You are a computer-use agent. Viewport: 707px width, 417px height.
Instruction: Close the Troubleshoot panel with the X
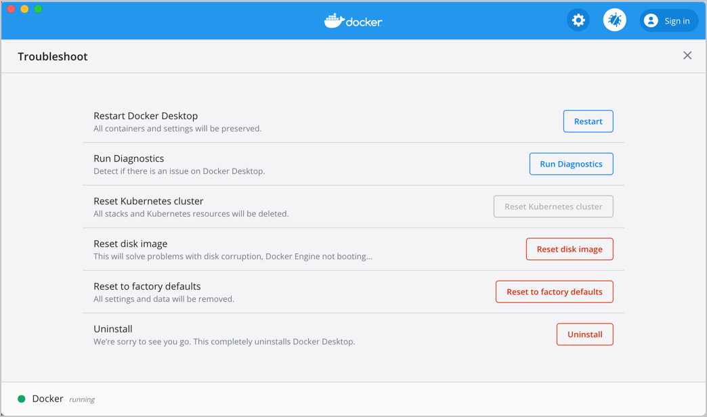coord(687,56)
